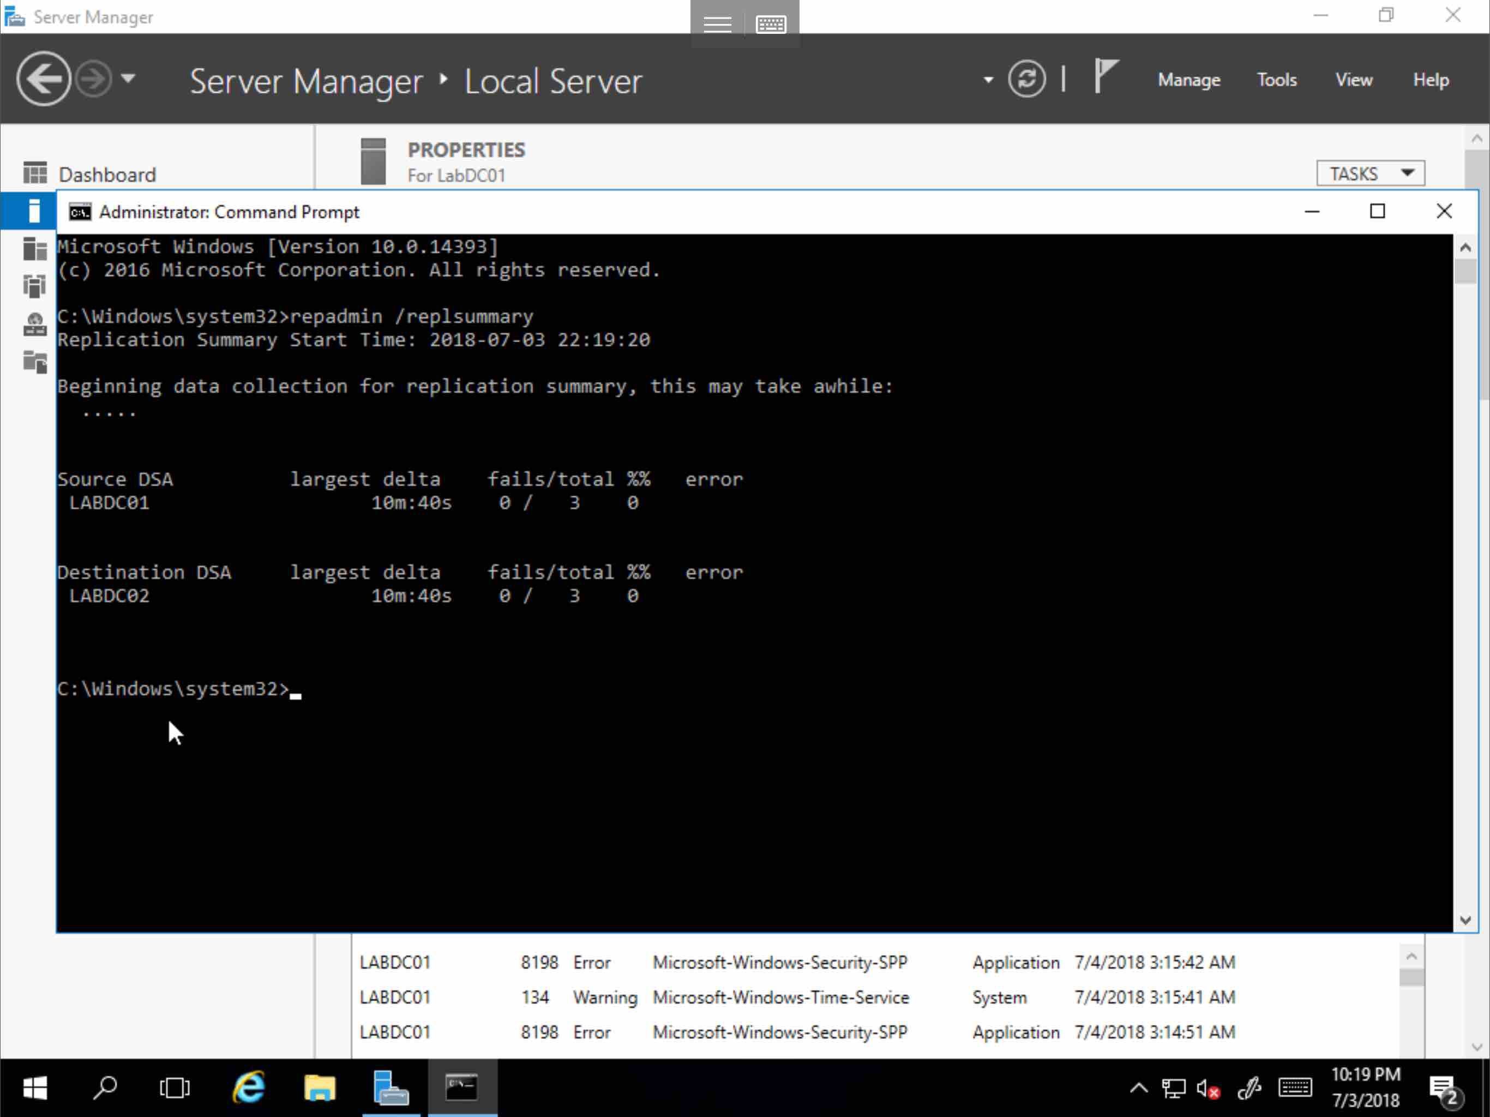
Task: Click Command Prompt scrollbar up arrow
Action: (x=1465, y=247)
